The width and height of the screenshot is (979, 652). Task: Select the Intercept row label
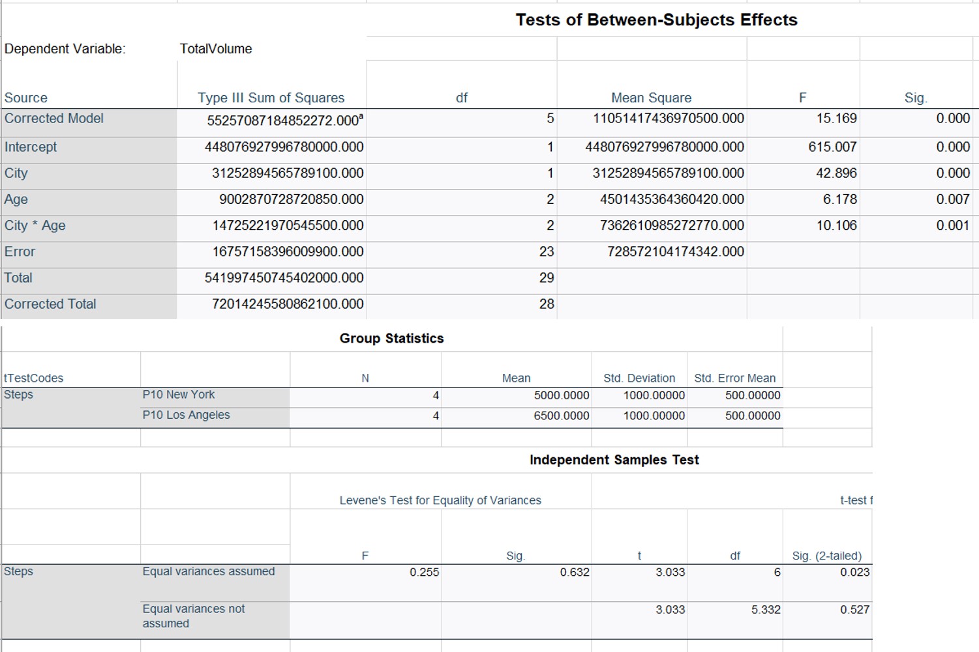point(31,147)
